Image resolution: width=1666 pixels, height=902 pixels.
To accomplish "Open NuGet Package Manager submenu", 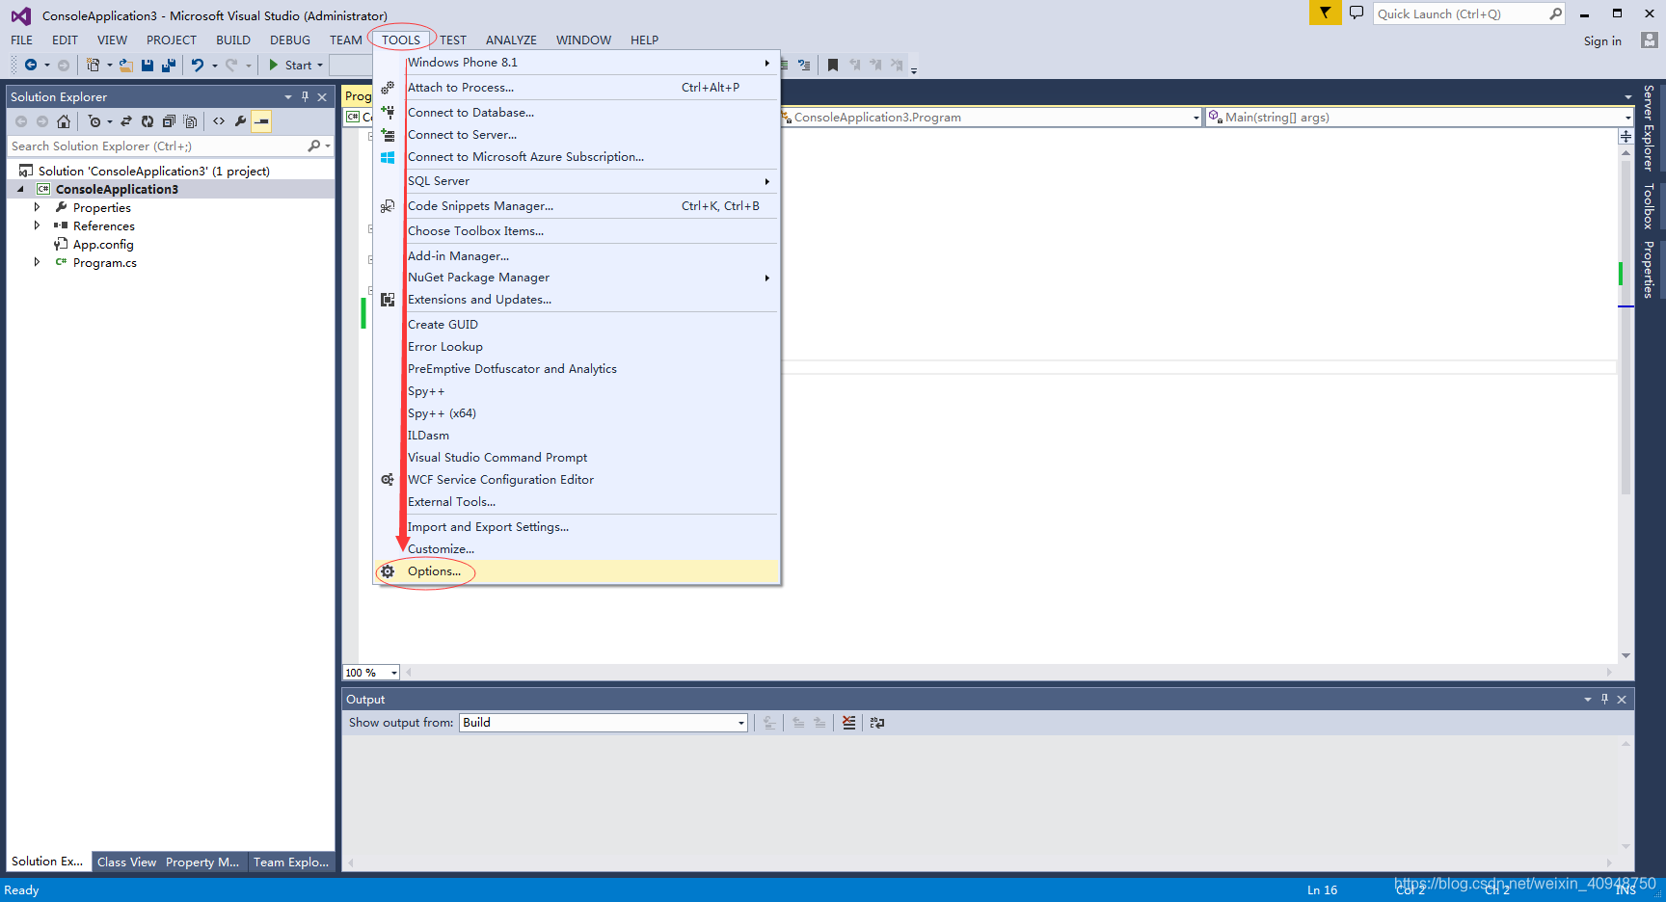I will coord(577,278).
